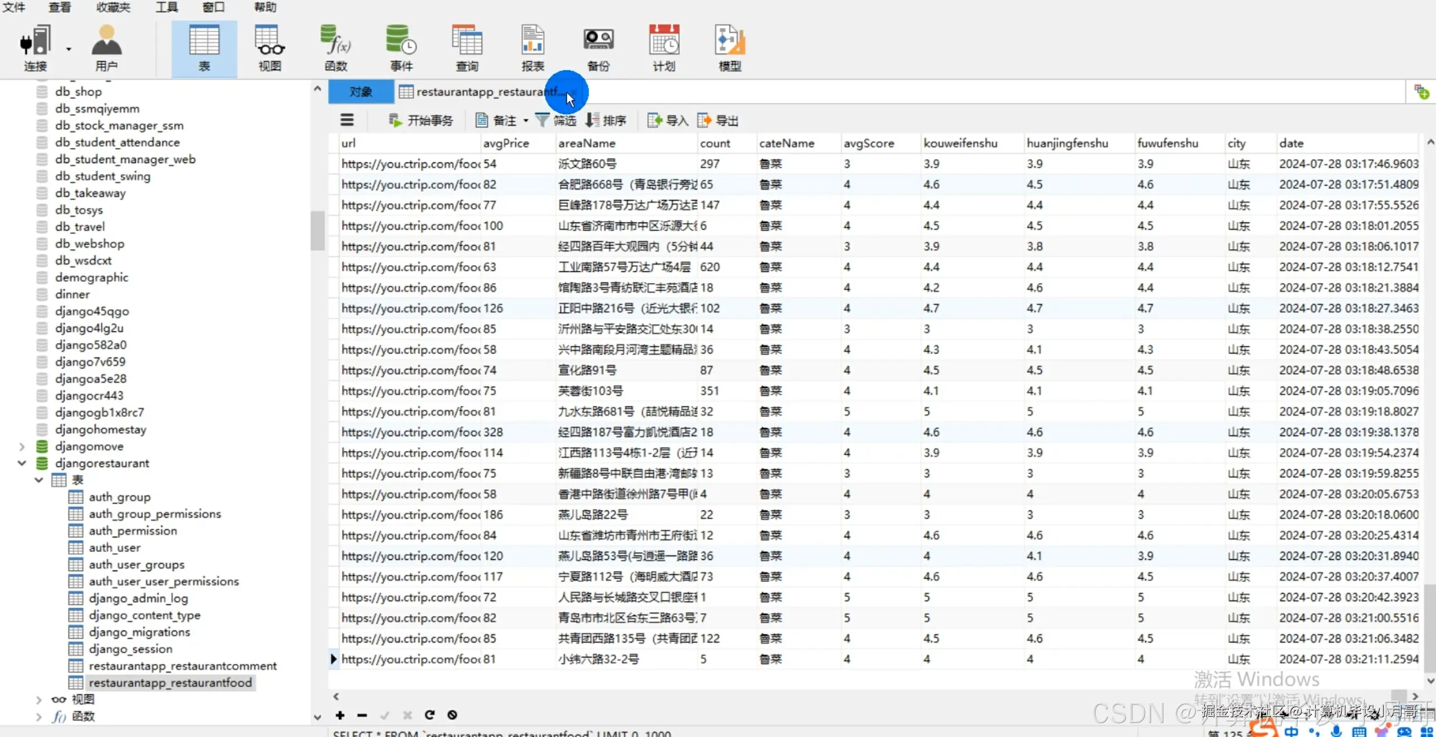Image resolution: width=1436 pixels, height=737 pixels.
Task: Switch to the 对象 tab
Action: point(361,92)
